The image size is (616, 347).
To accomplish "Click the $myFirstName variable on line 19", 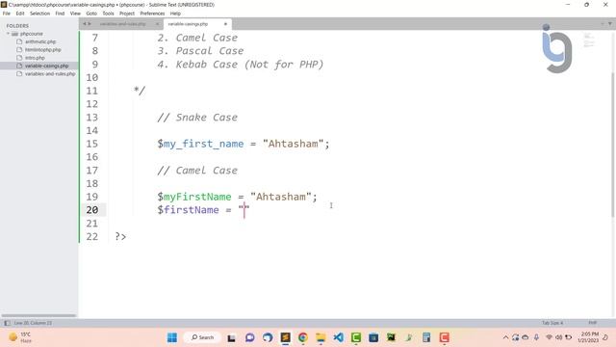I will [x=194, y=197].
